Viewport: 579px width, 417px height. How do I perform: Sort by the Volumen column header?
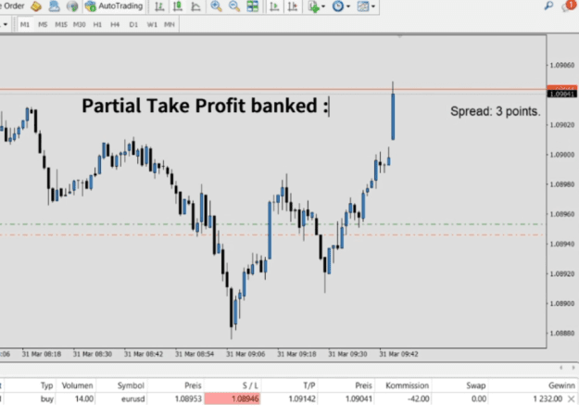tap(77, 385)
